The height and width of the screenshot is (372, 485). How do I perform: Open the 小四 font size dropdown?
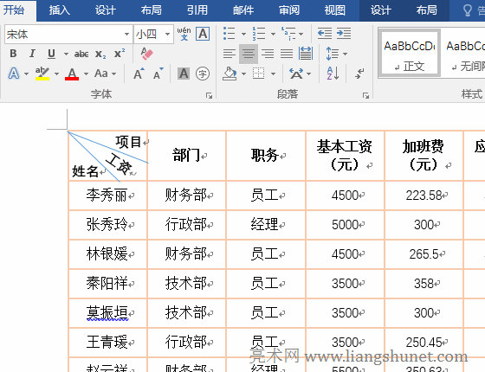pos(167,34)
